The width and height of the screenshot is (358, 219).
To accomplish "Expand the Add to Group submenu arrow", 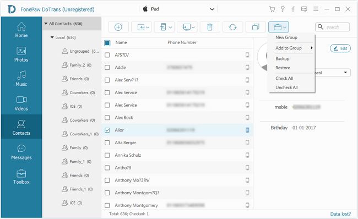I will 311,48.
